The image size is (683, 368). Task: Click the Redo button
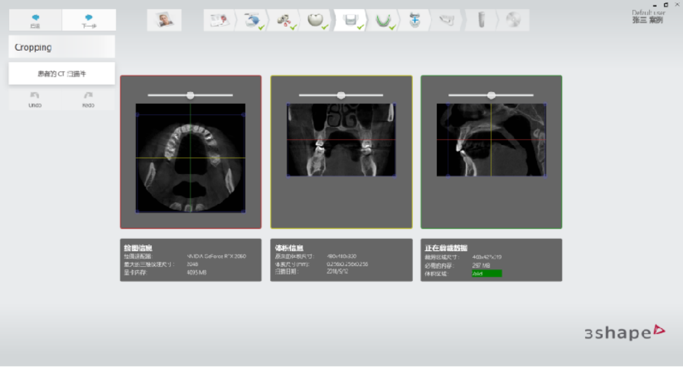coord(88,99)
